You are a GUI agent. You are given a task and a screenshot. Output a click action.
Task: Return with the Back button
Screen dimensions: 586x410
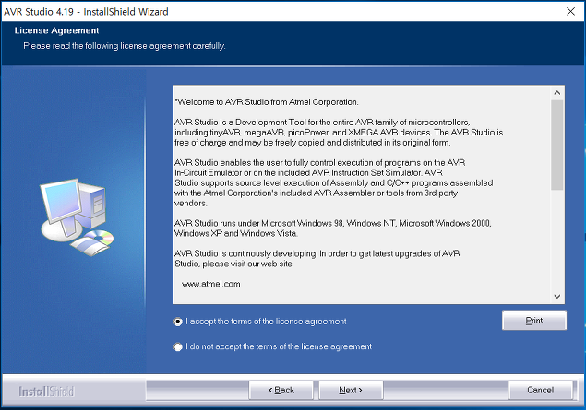click(281, 391)
